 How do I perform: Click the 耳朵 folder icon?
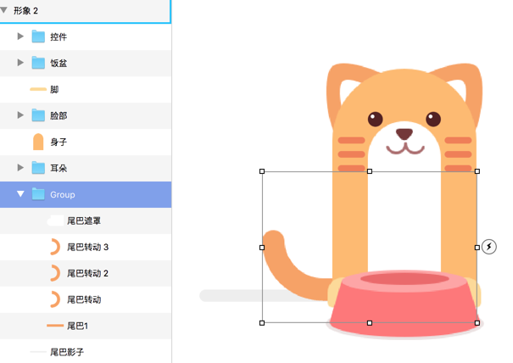click(38, 168)
